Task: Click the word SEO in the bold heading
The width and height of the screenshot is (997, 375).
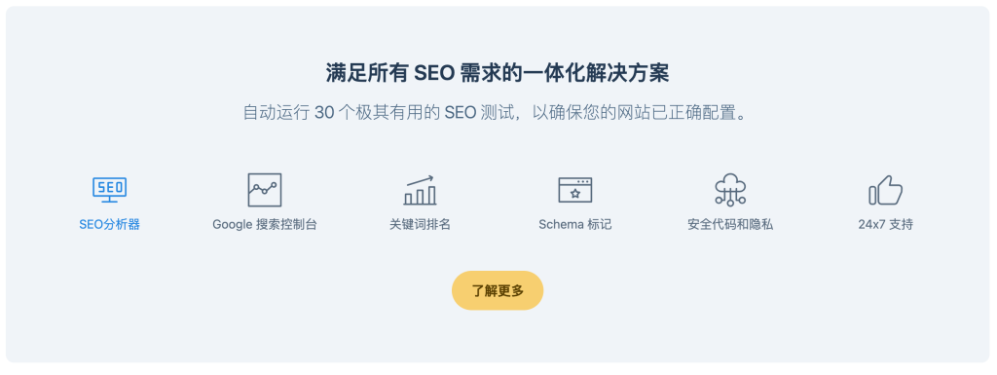Action: pyautogui.click(x=433, y=74)
